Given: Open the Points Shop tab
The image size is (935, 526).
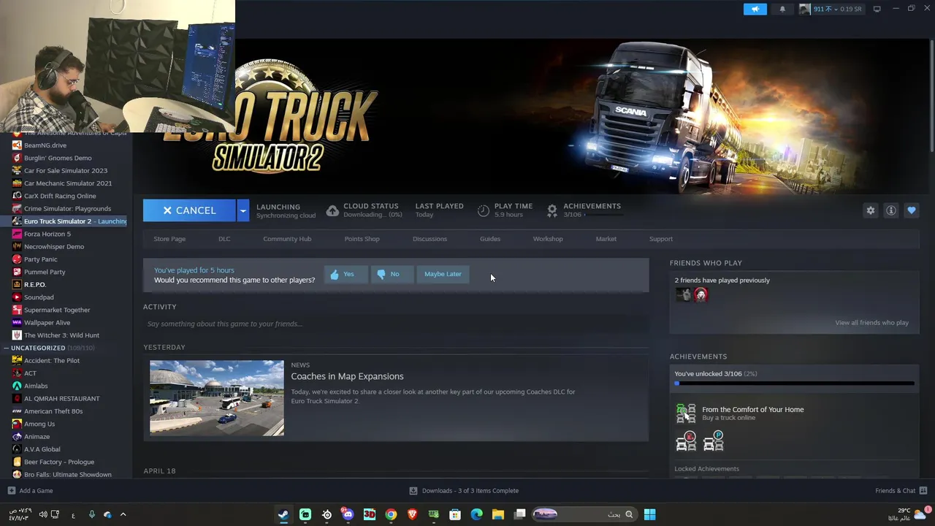Looking at the screenshot, I should point(362,239).
